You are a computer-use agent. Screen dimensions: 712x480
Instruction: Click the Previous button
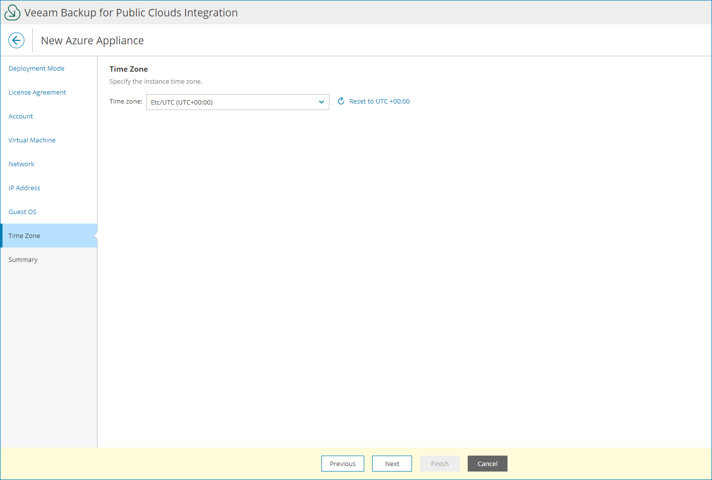(343, 464)
